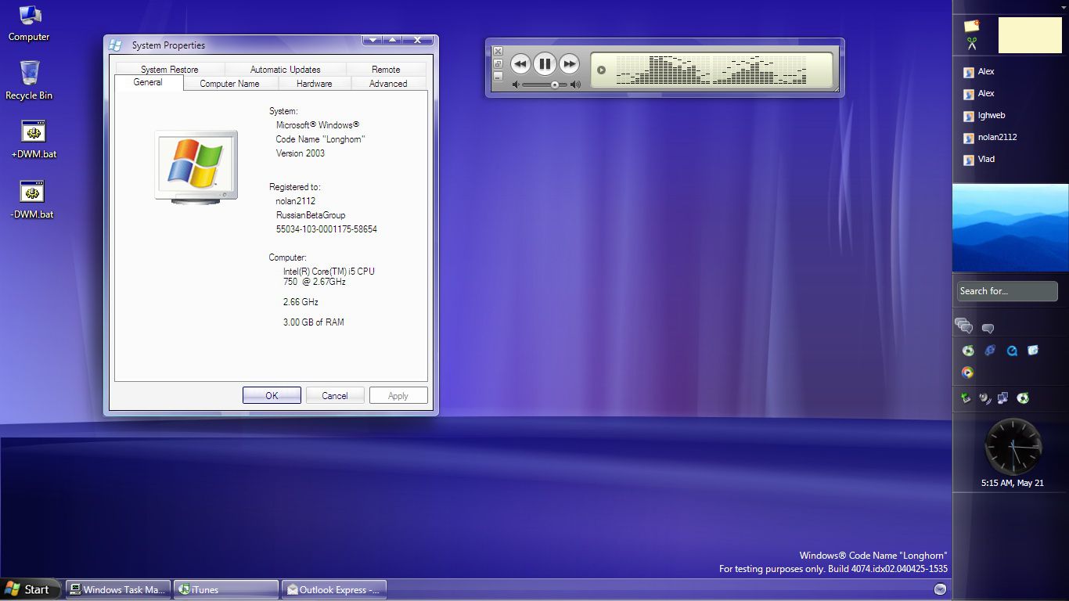This screenshot has width=1069, height=601.
Task: Click the iTunes tray icon in sidebar
Action: [x=1023, y=398]
